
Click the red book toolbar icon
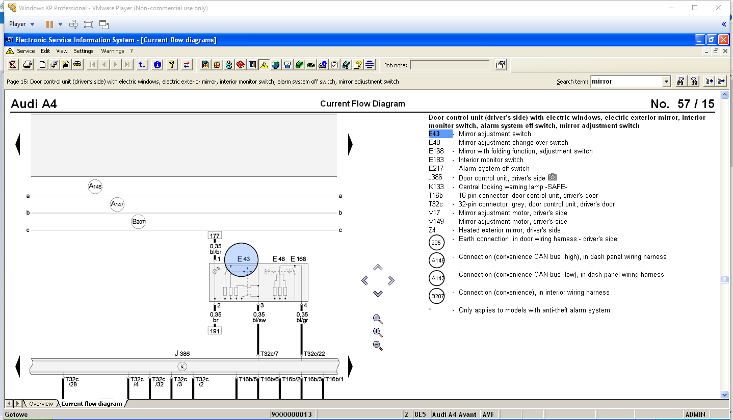240,65
